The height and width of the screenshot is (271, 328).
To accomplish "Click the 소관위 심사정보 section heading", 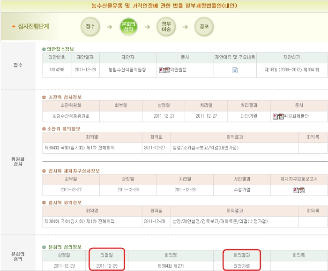I will [65, 98].
